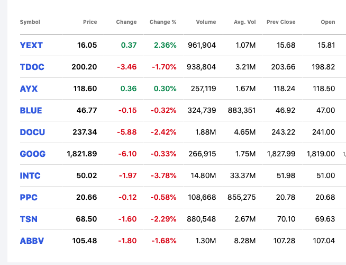The image size is (346, 265).
Task: Open the DOCU stock link
Action: point(32,132)
